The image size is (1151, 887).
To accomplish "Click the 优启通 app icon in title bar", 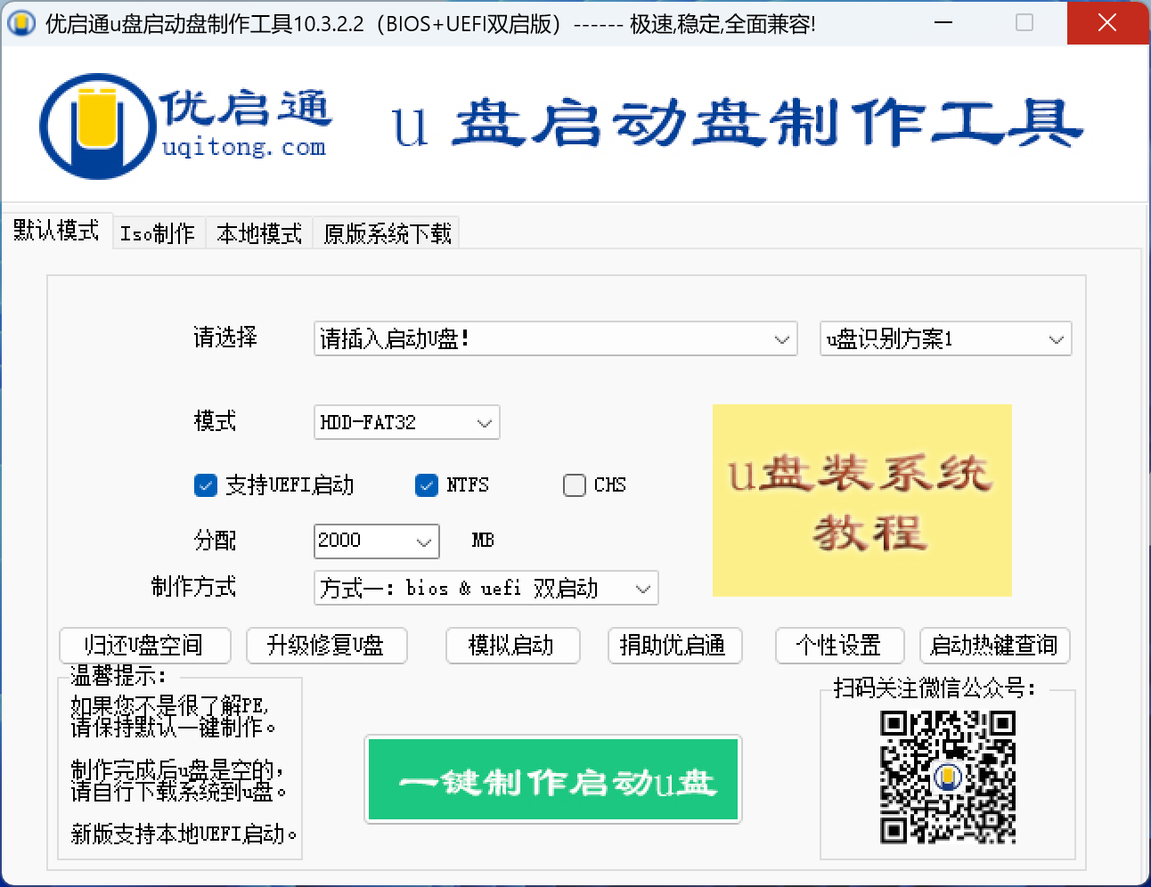I will tap(21, 23).
